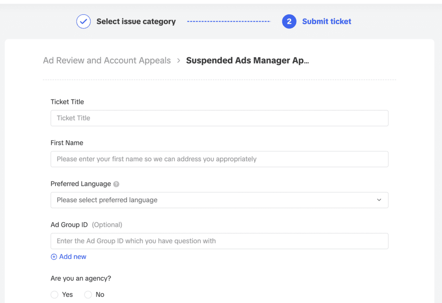This screenshot has height=303, width=442.
Task: Click Suspended Ads Manager breadcrumb title
Action: click(247, 61)
